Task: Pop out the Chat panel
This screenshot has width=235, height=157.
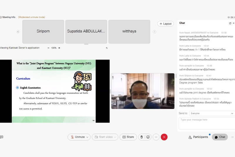Action: [230, 23]
